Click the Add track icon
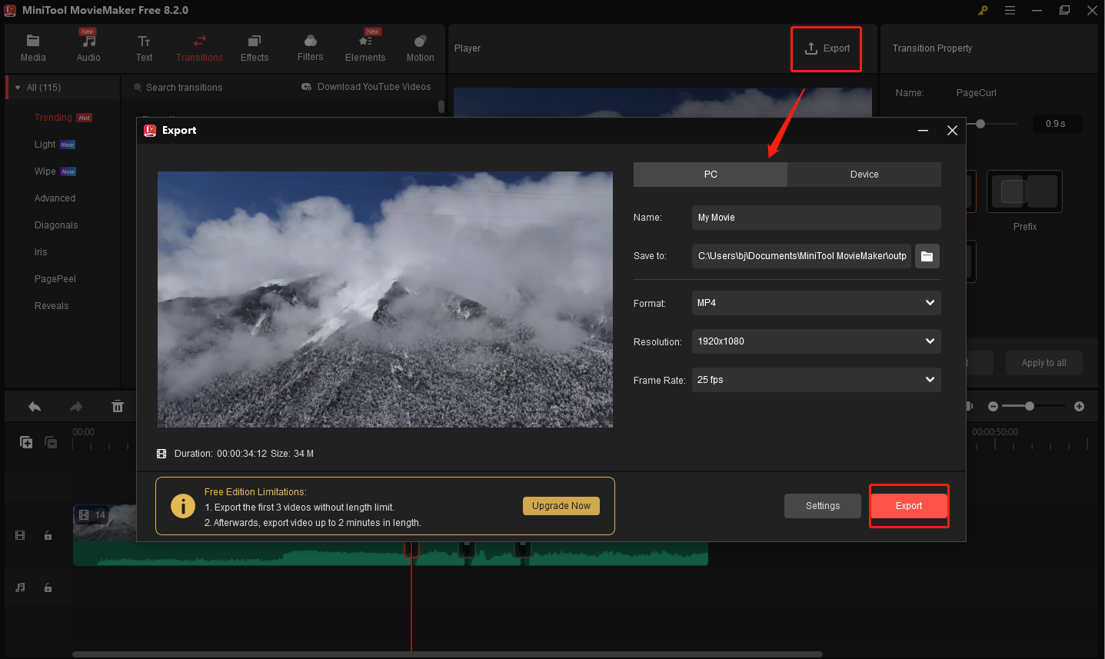 (x=26, y=442)
